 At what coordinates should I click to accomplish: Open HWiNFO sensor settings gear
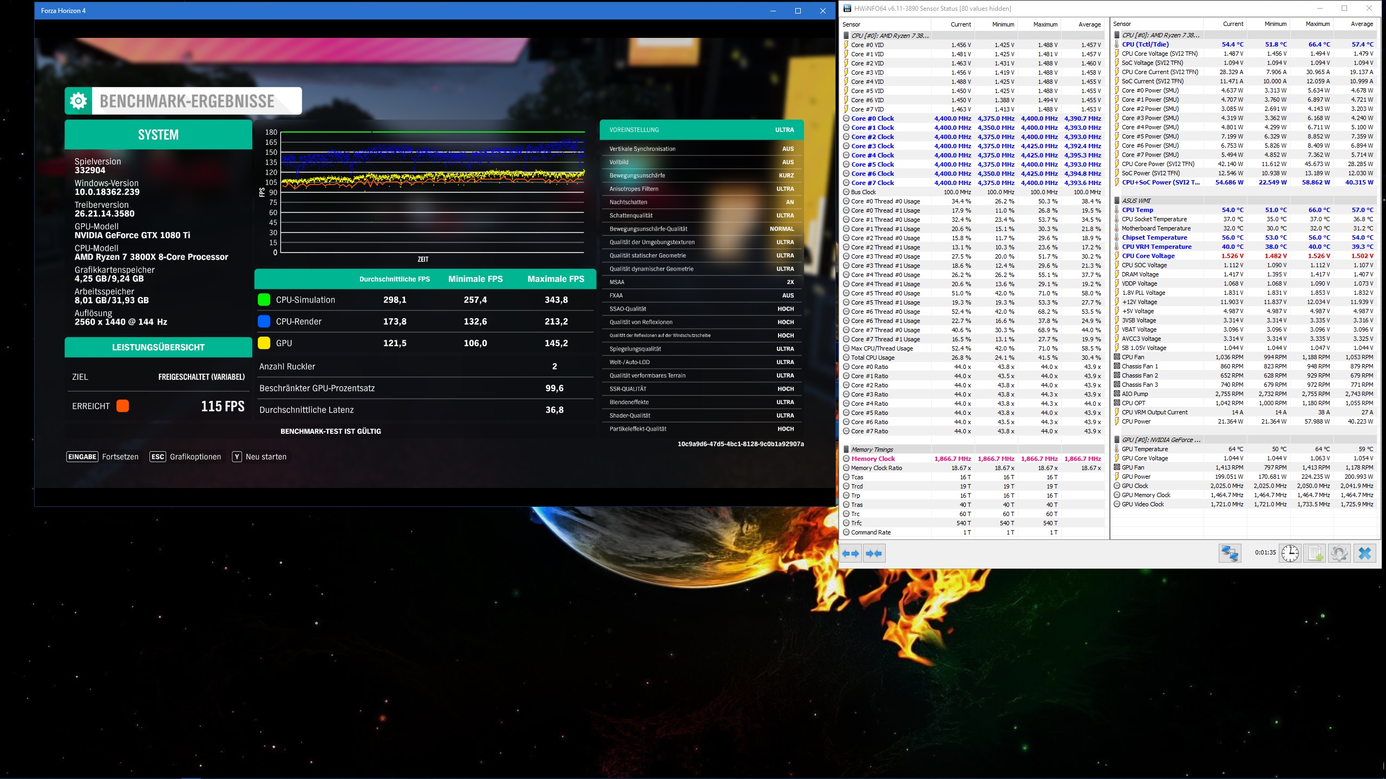(1339, 553)
